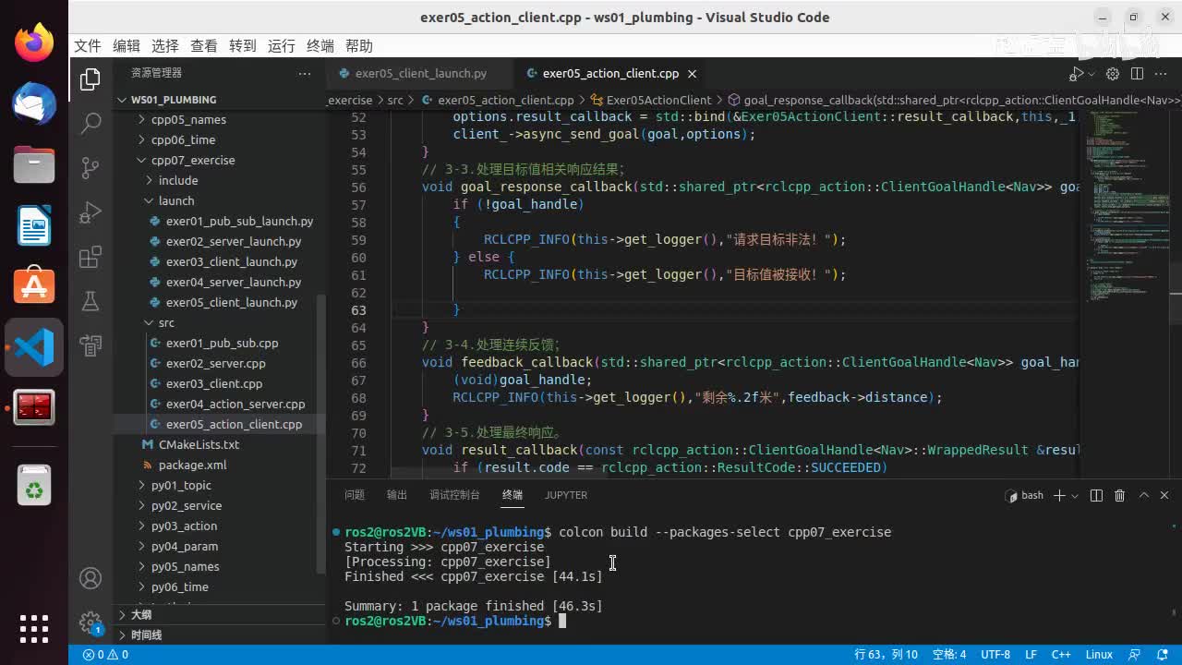Close the exer05_action_client.cpp tab
Image resolution: width=1182 pixels, height=665 pixels.
click(692, 74)
